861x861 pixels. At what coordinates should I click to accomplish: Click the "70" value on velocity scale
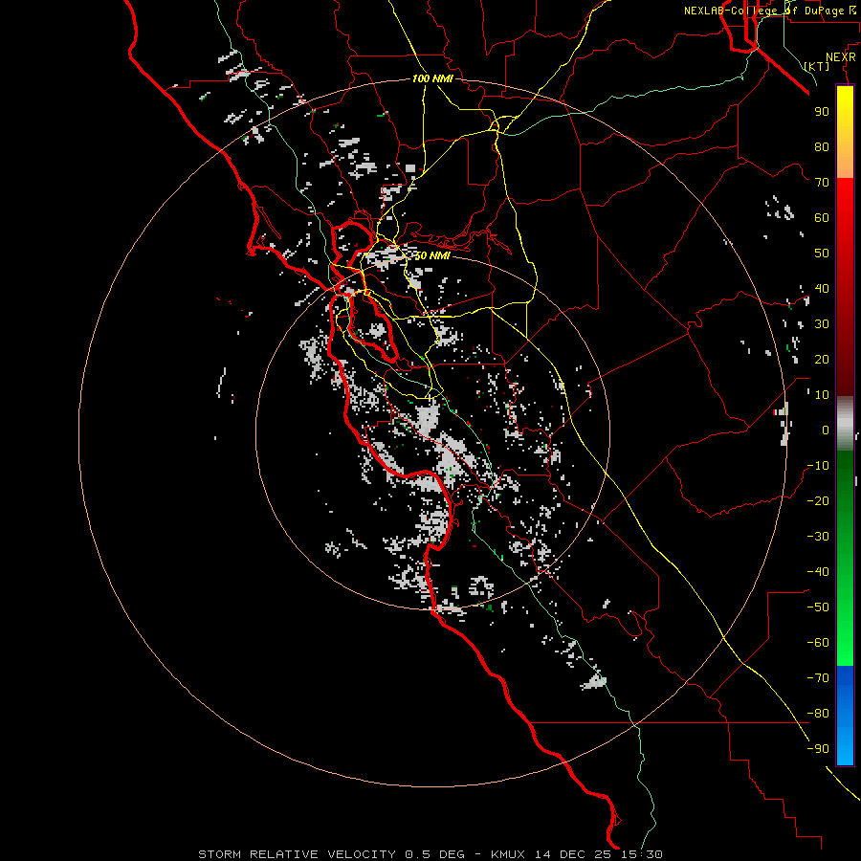click(822, 183)
